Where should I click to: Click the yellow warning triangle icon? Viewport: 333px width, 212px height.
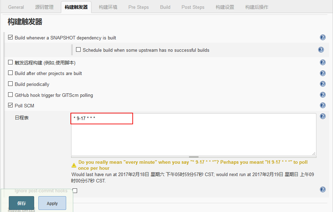pos(74,165)
